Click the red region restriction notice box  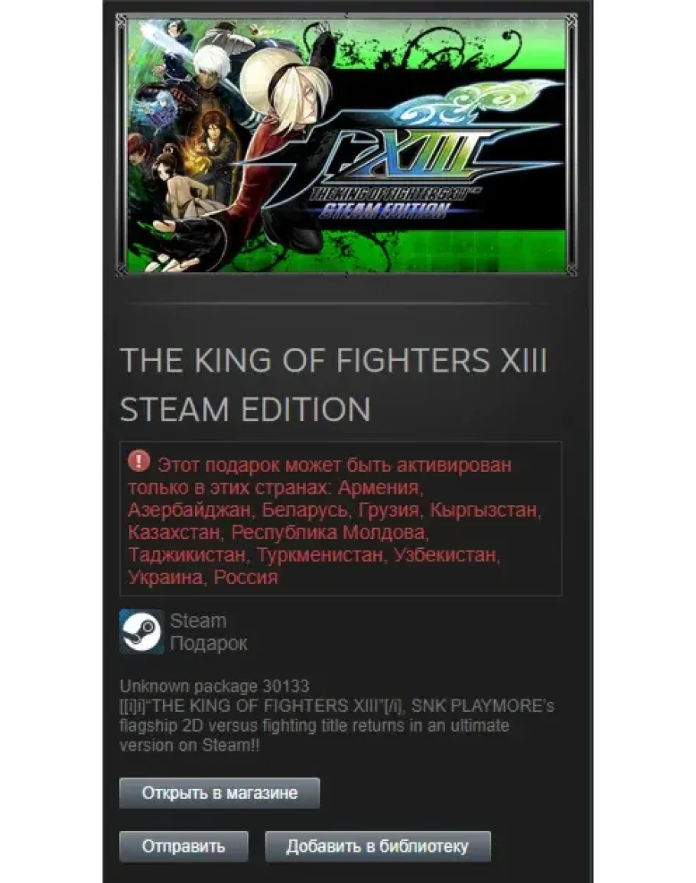341,518
